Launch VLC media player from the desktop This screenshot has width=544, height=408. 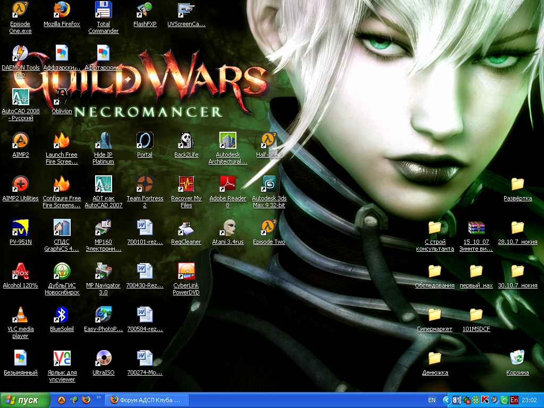20,315
